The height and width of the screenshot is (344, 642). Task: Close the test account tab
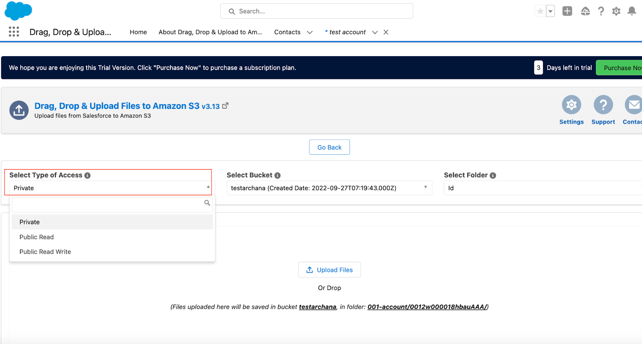pyautogui.click(x=386, y=32)
